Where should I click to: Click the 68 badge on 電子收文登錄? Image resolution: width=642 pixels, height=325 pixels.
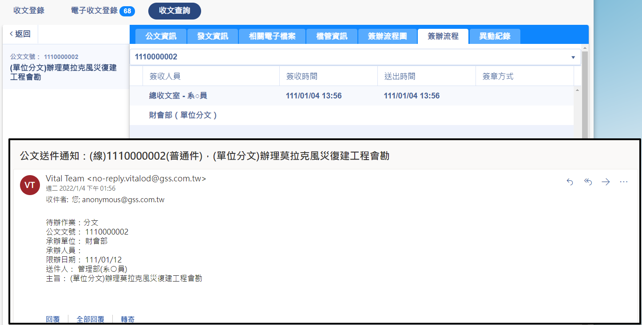click(127, 11)
